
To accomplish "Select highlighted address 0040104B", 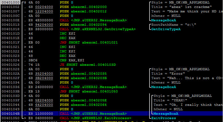I will [x=11, y=114].
